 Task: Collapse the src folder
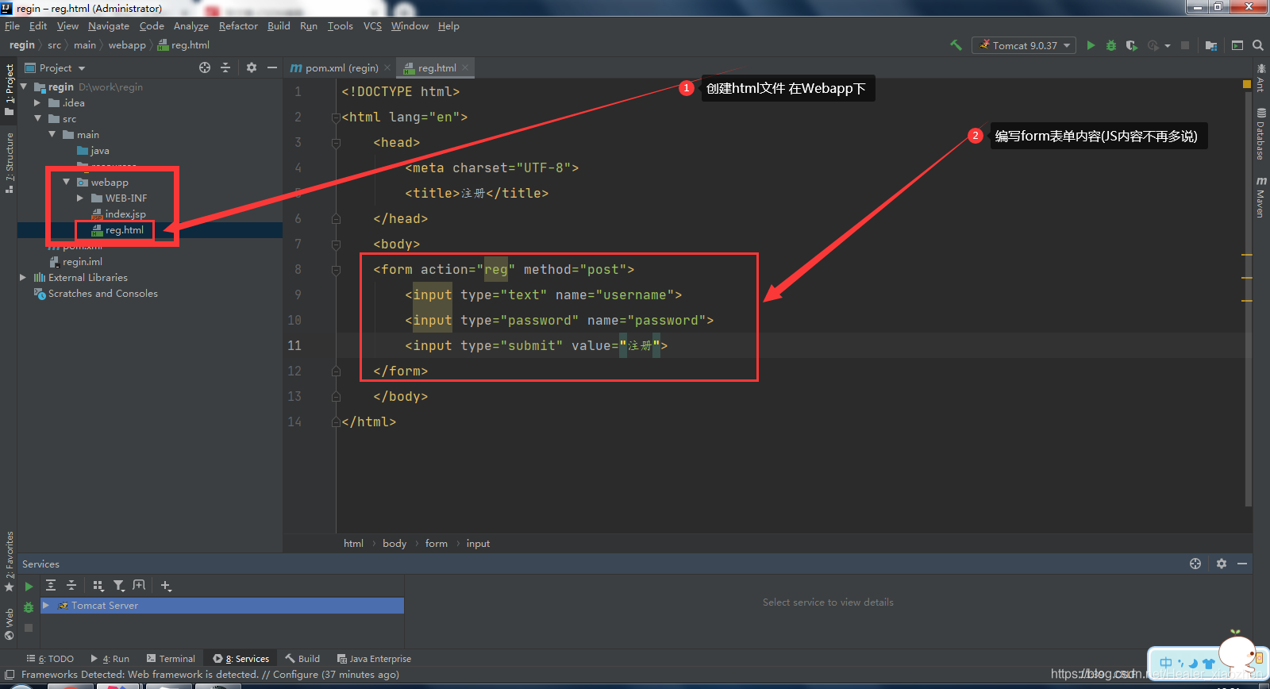pos(37,118)
